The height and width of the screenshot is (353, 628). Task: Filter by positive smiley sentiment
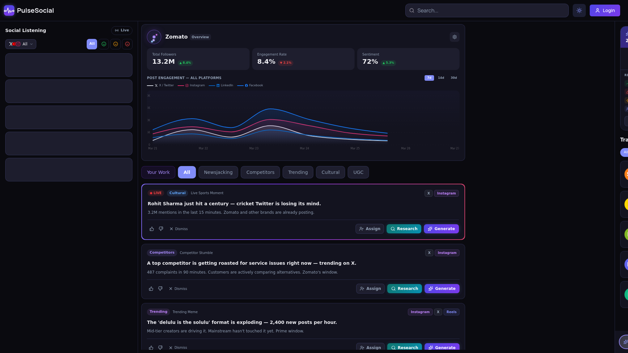point(104,44)
